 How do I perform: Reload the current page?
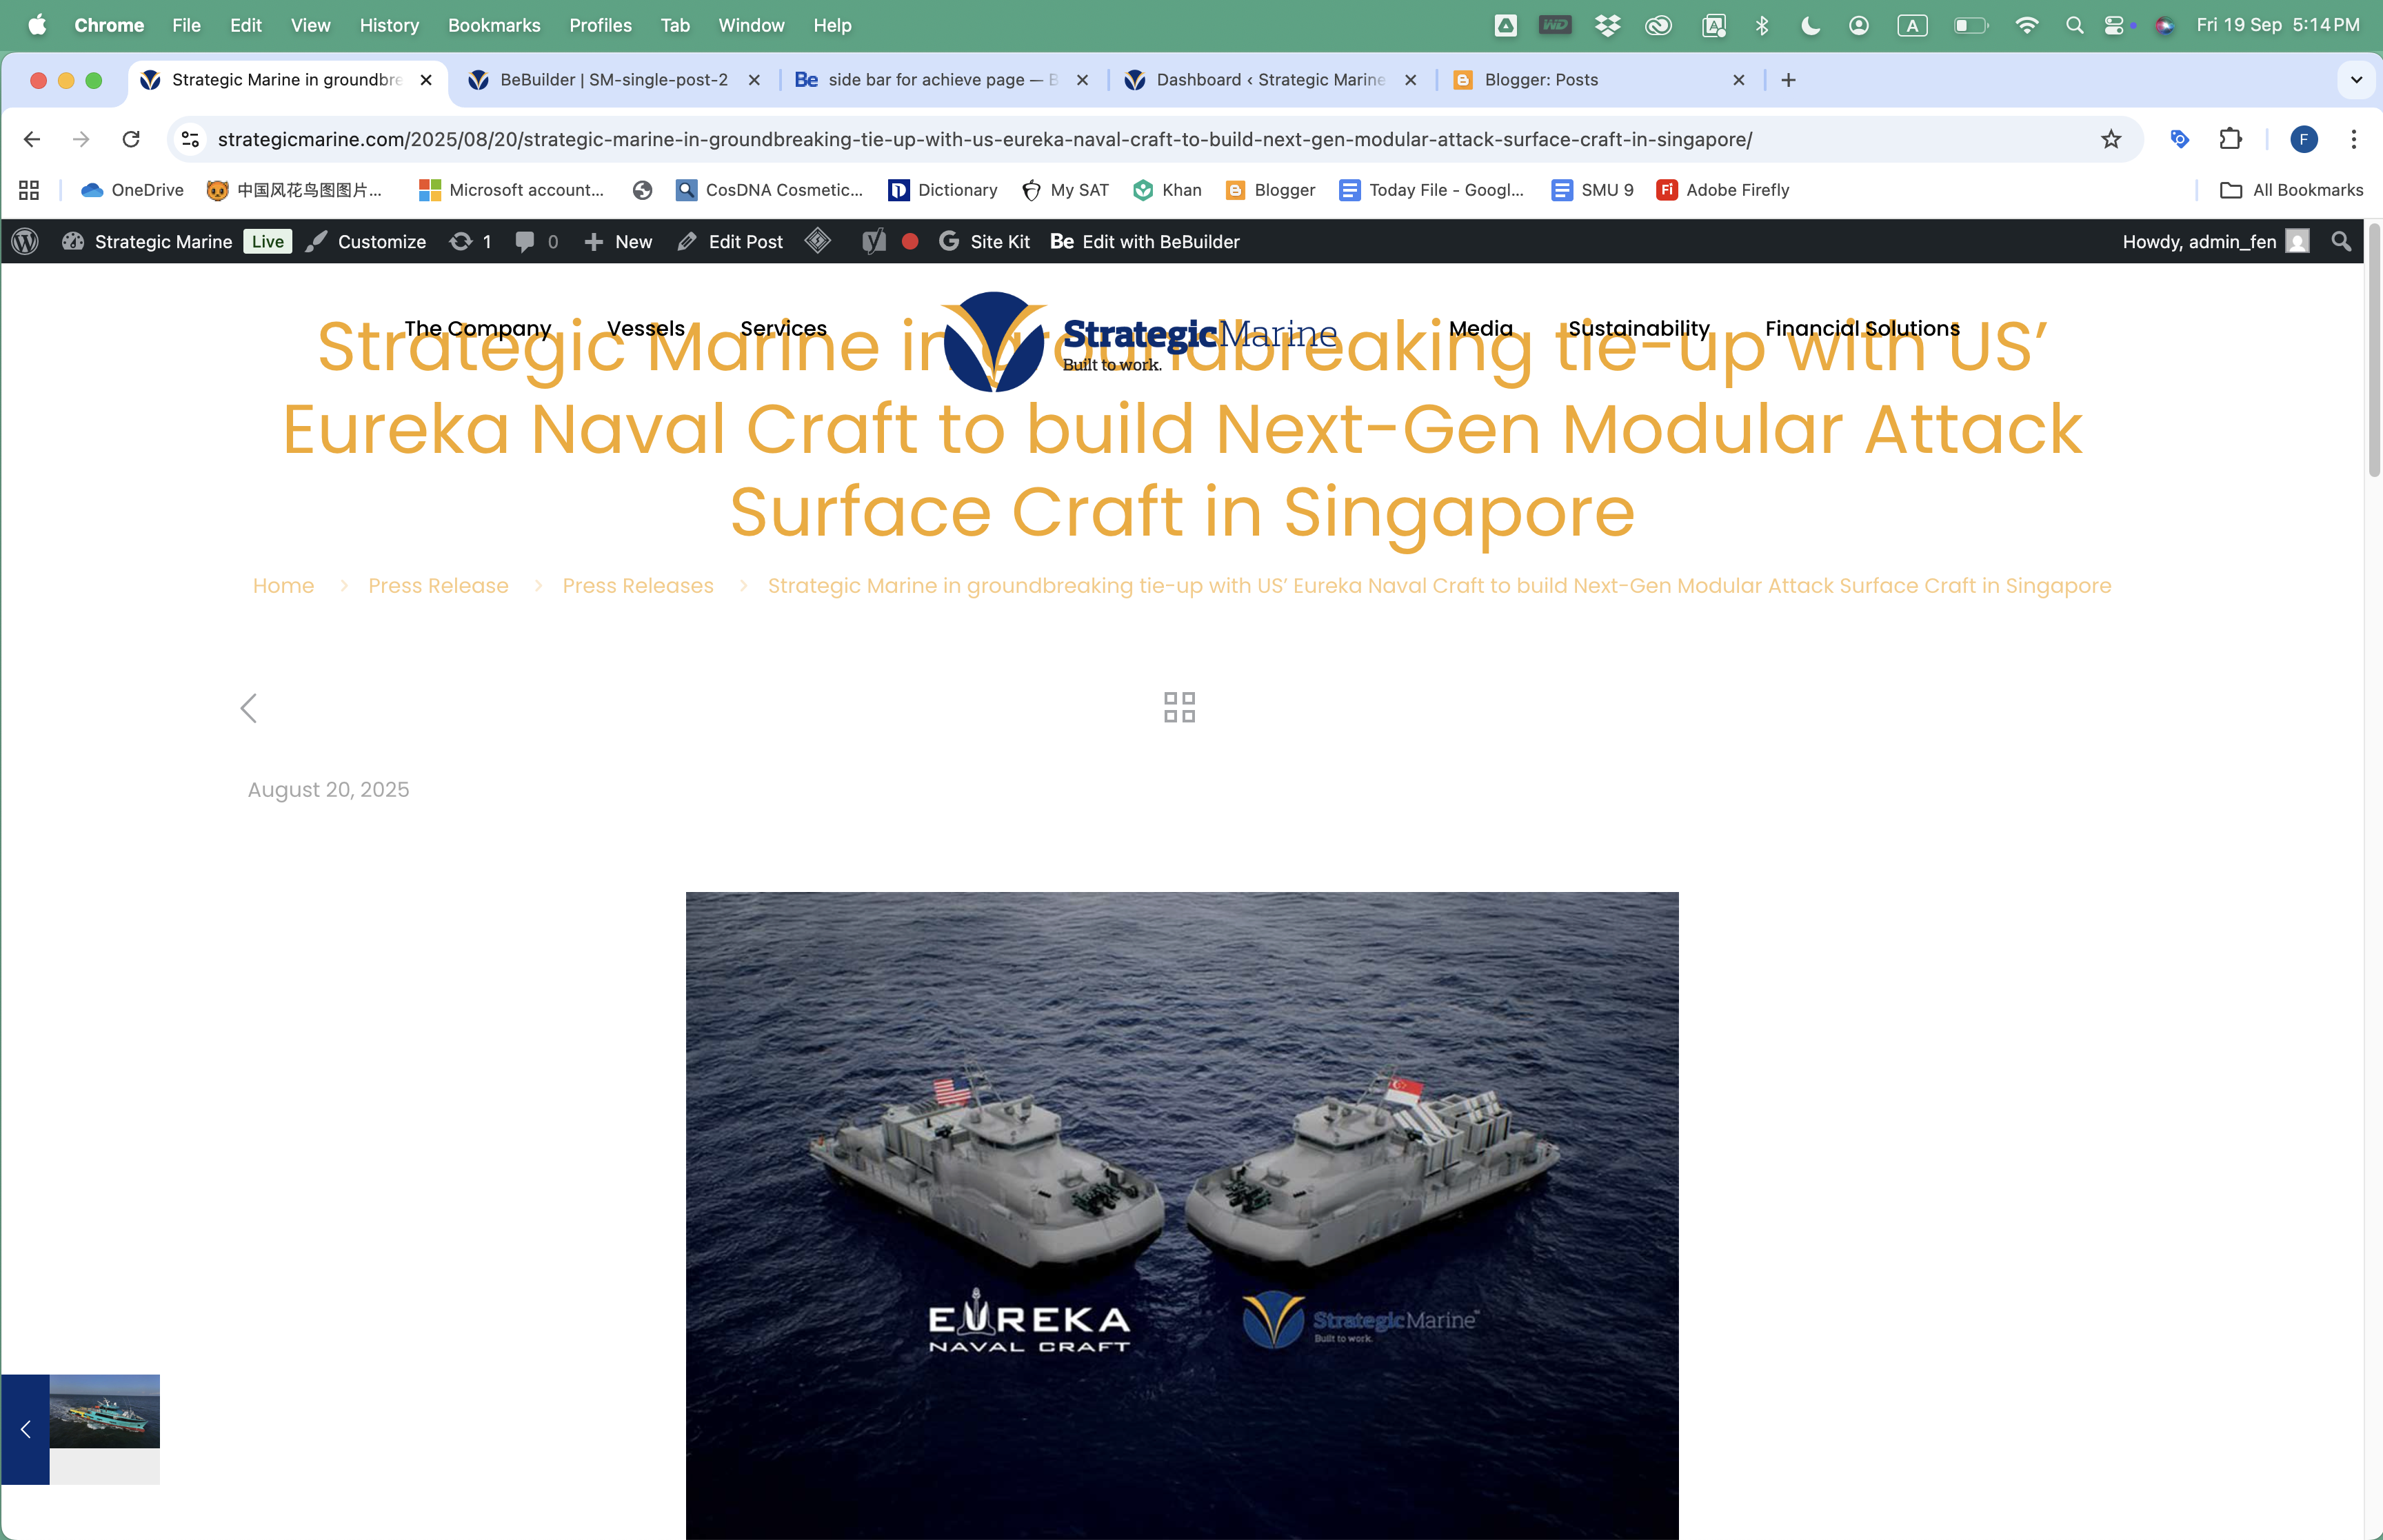point(131,139)
